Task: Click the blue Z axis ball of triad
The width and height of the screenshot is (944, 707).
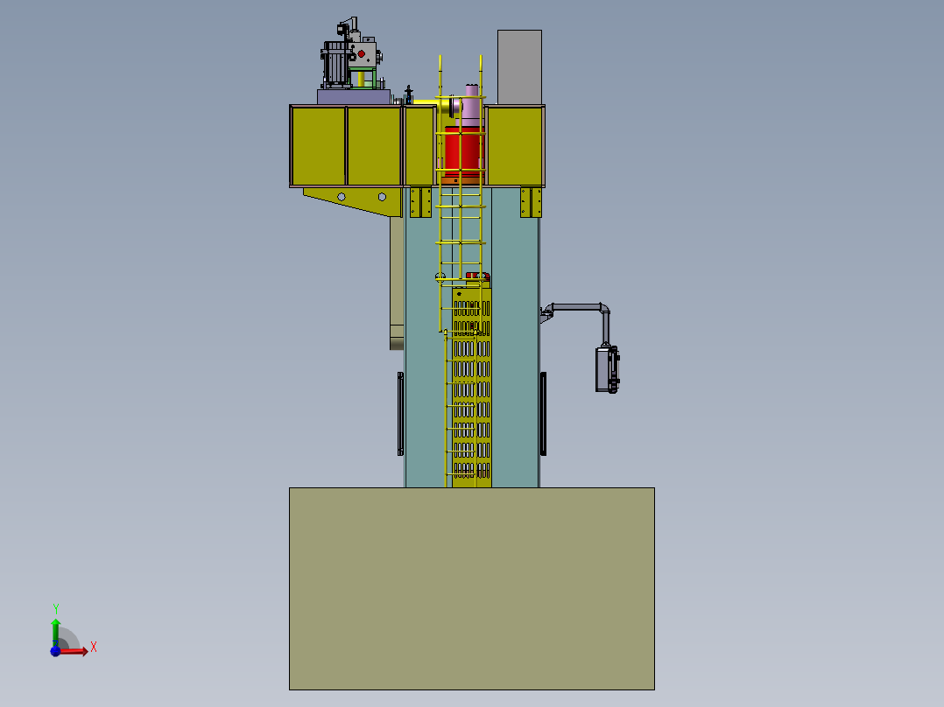Action: pyautogui.click(x=55, y=651)
